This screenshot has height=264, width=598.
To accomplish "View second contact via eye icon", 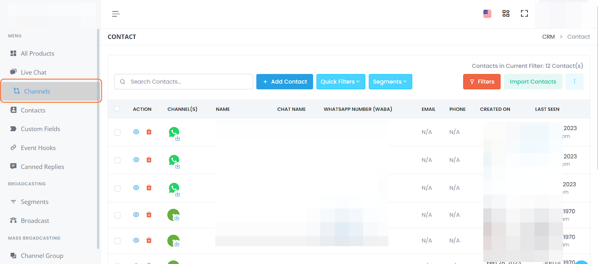I will [x=136, y=160].
